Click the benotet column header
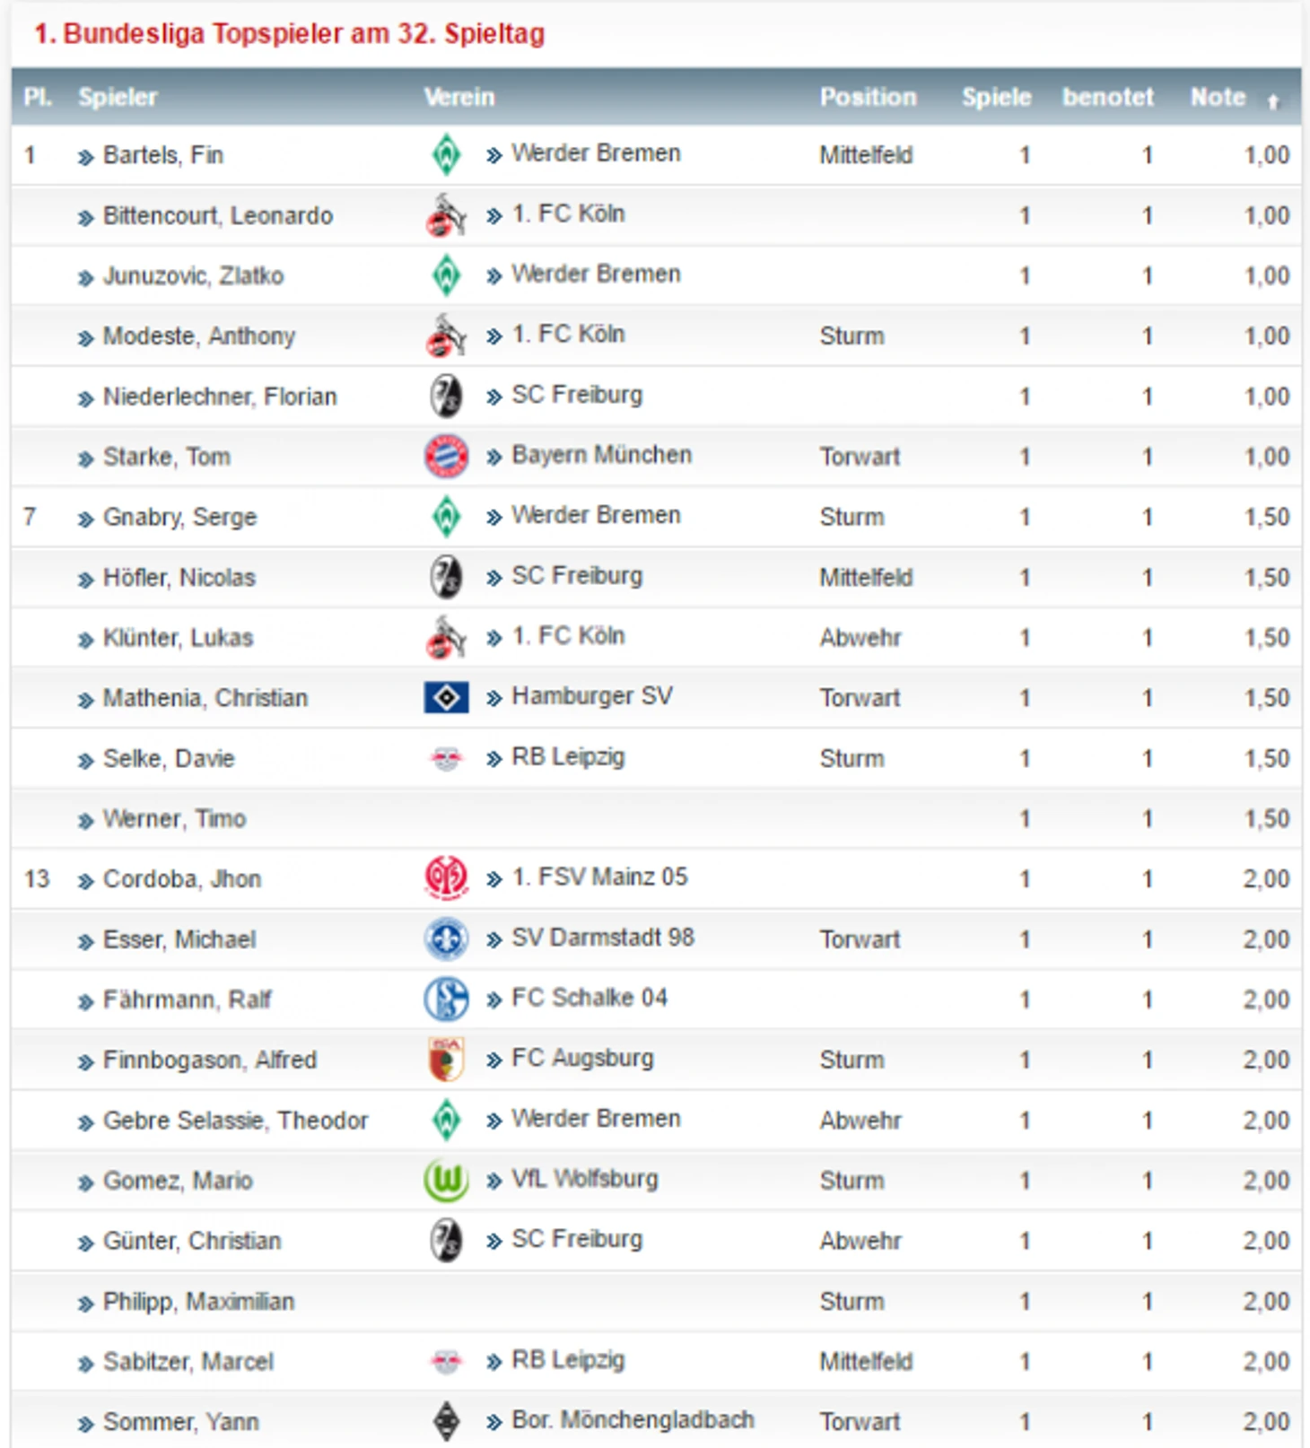1310x1448 pixels. coord(1107,97)
